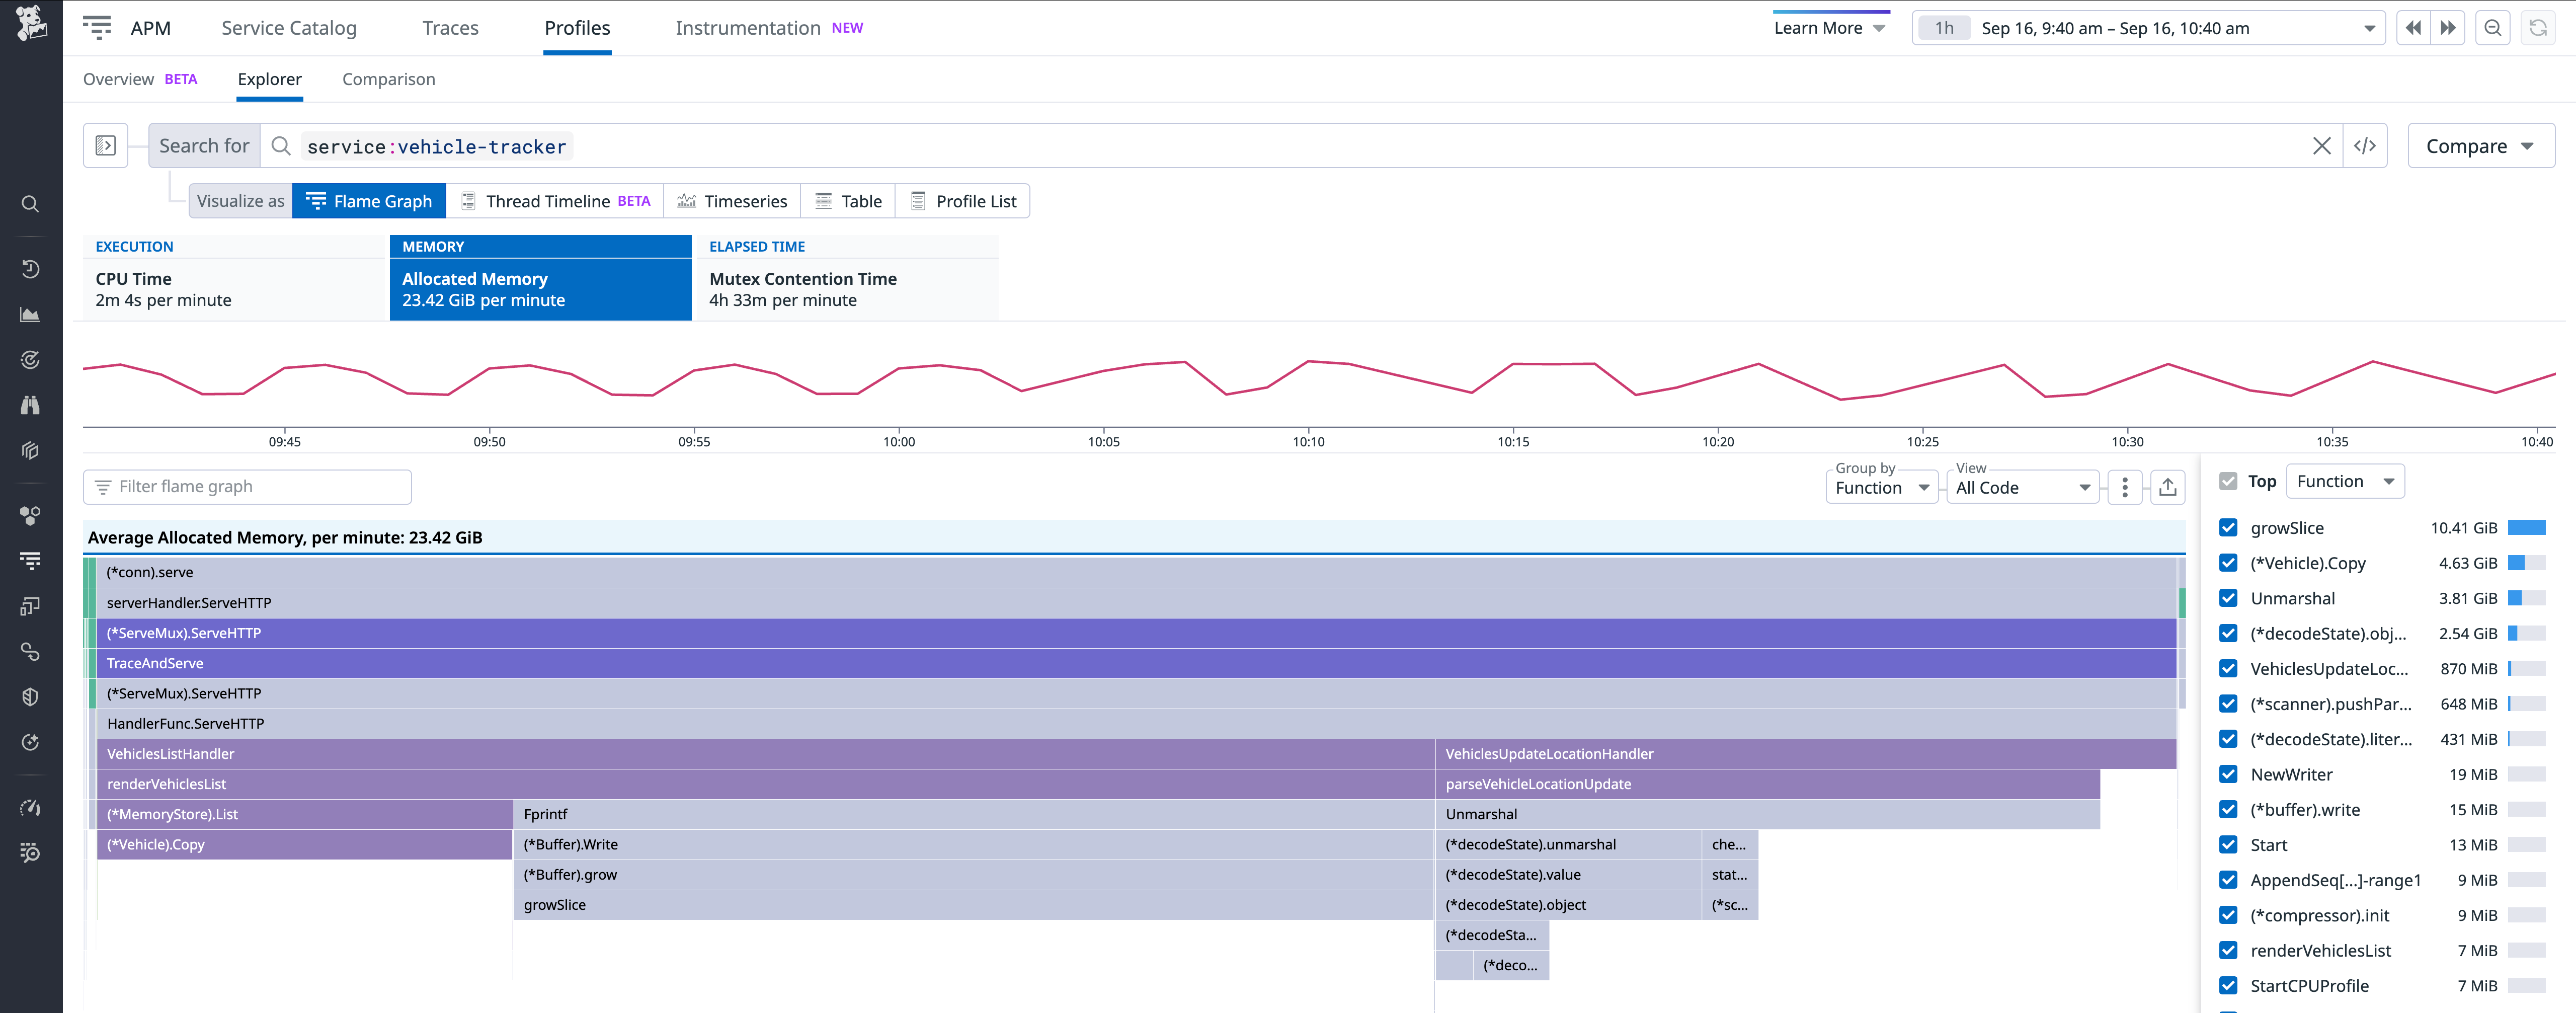Click the Datadog logo icon
The height and width of the screenshot is (1013, 2576).
click(x=31, y=23)
